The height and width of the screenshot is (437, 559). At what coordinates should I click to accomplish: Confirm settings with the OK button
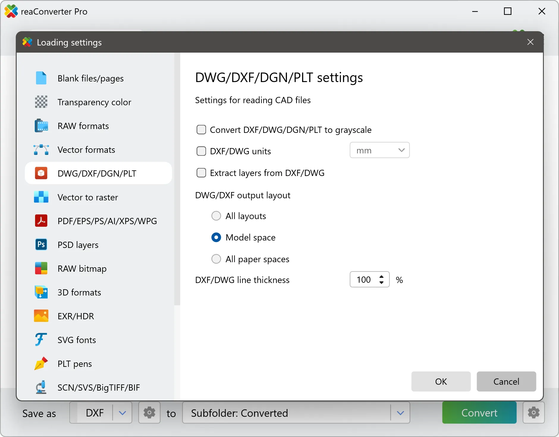pyautogui.click(x=441, y=381)
